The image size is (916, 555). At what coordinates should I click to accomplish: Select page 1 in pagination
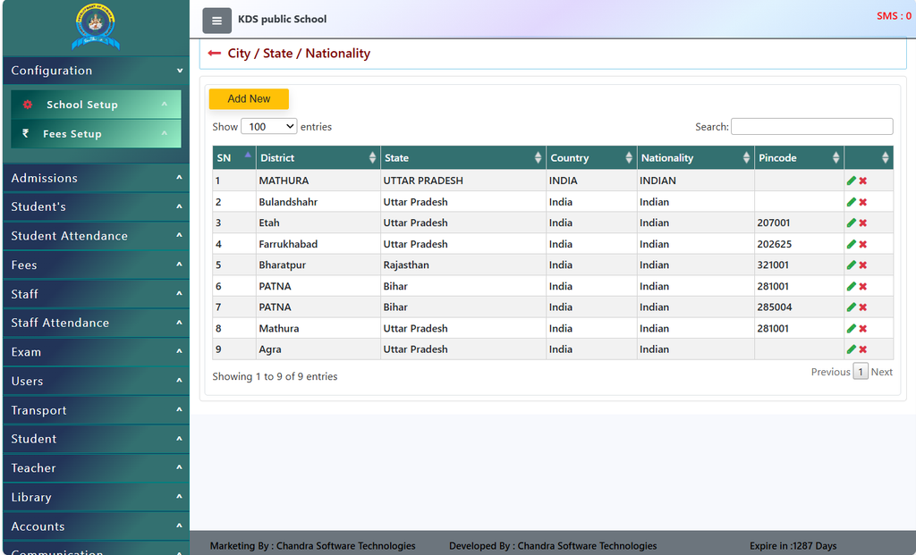click(861, 371)
